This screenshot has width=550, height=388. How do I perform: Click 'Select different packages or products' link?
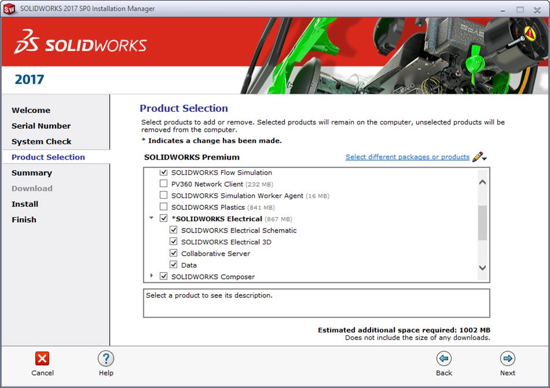407,157
